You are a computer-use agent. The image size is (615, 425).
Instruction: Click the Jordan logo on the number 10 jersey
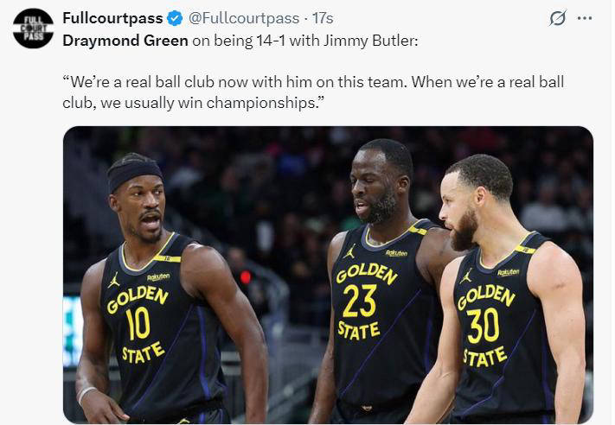tap(113, 280)
